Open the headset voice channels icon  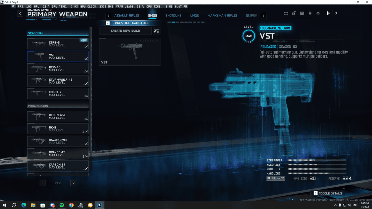point(302,13)
